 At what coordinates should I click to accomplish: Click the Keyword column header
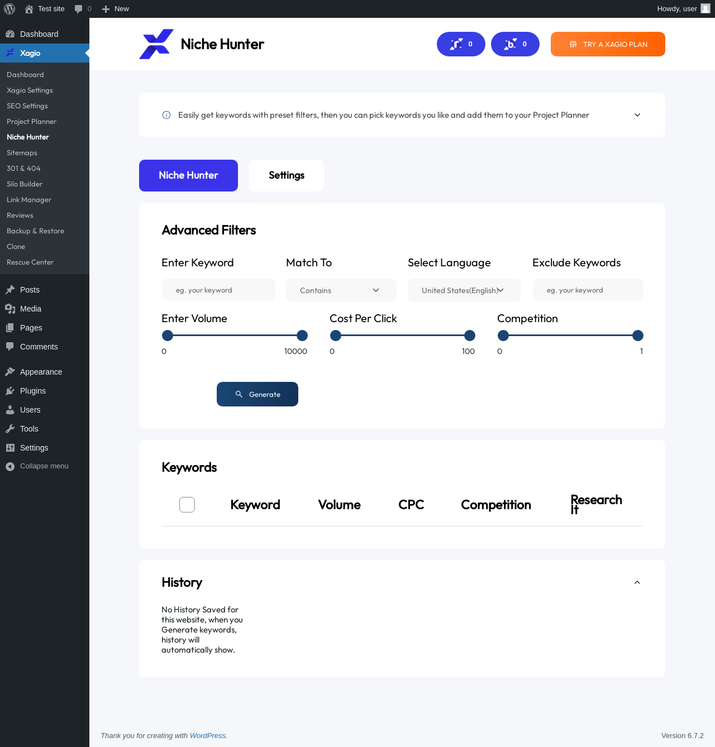(255, 505)
